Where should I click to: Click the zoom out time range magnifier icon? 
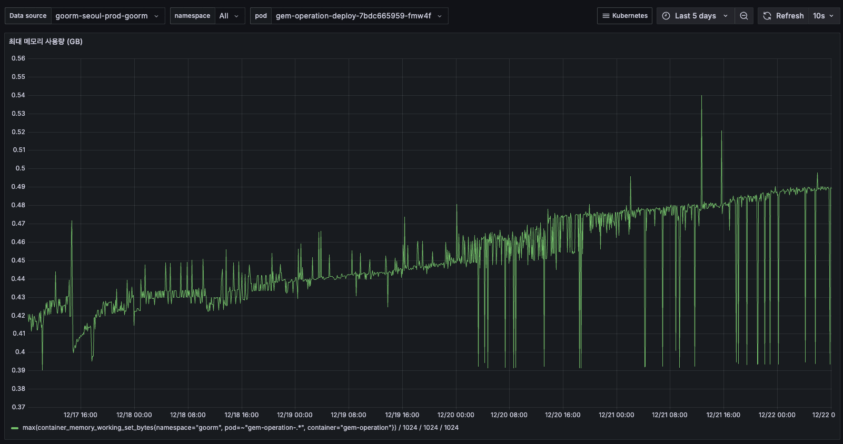coord(743,16)
